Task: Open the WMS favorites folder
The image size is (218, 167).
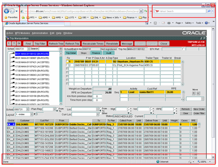Action: tap(57, 17)
